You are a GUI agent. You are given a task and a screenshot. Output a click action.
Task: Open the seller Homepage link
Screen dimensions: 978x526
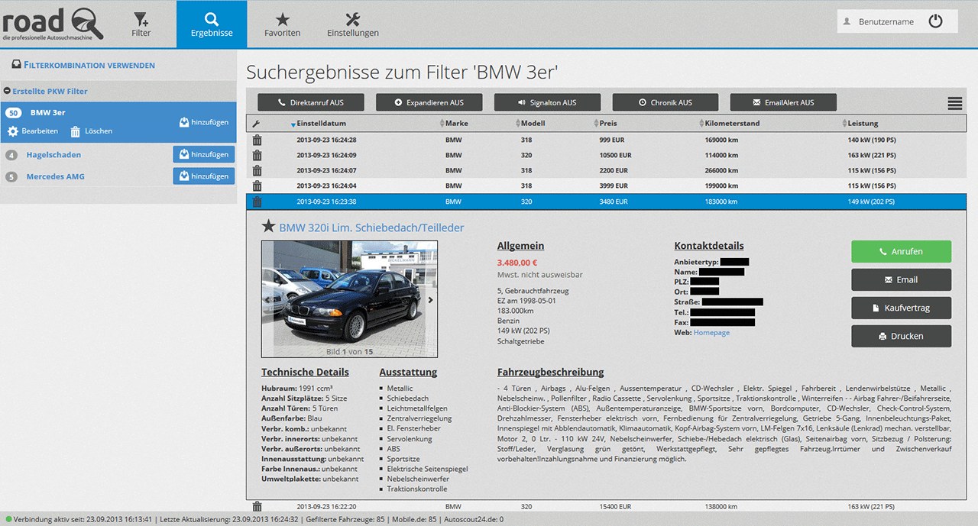(x=711, y=333)
